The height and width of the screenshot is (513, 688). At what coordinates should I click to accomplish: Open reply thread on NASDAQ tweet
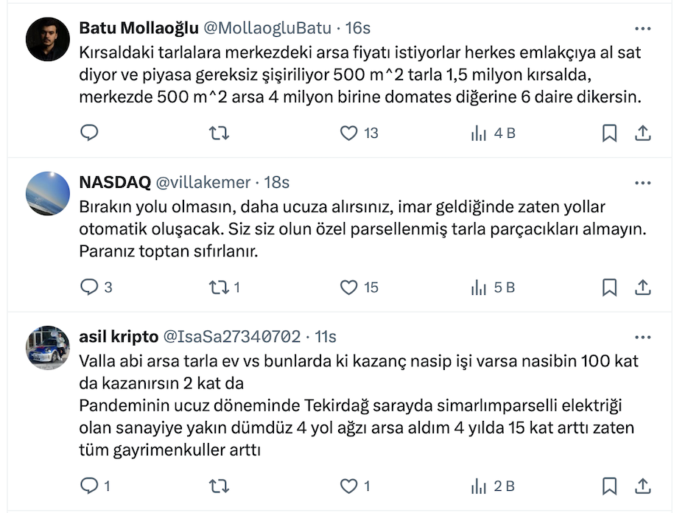click(89, 287)
